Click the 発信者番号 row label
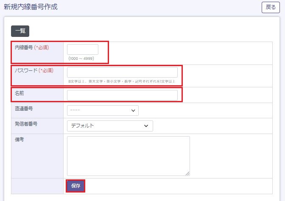285x201 pixels. point(26,124)
